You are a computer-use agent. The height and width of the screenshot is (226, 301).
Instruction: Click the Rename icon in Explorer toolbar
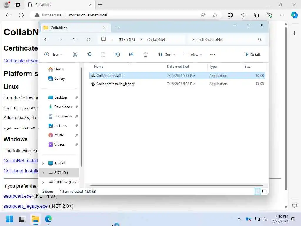pos(117,54)
